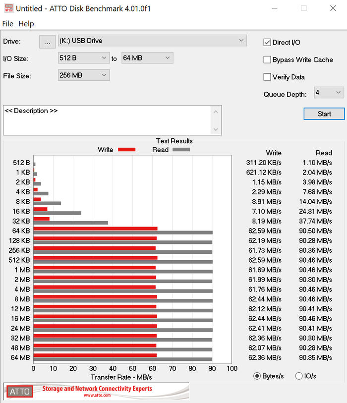Uncheck the Direct I/O checkbox
The height and width of the screenshot is (403, 347).
[267, 43]
